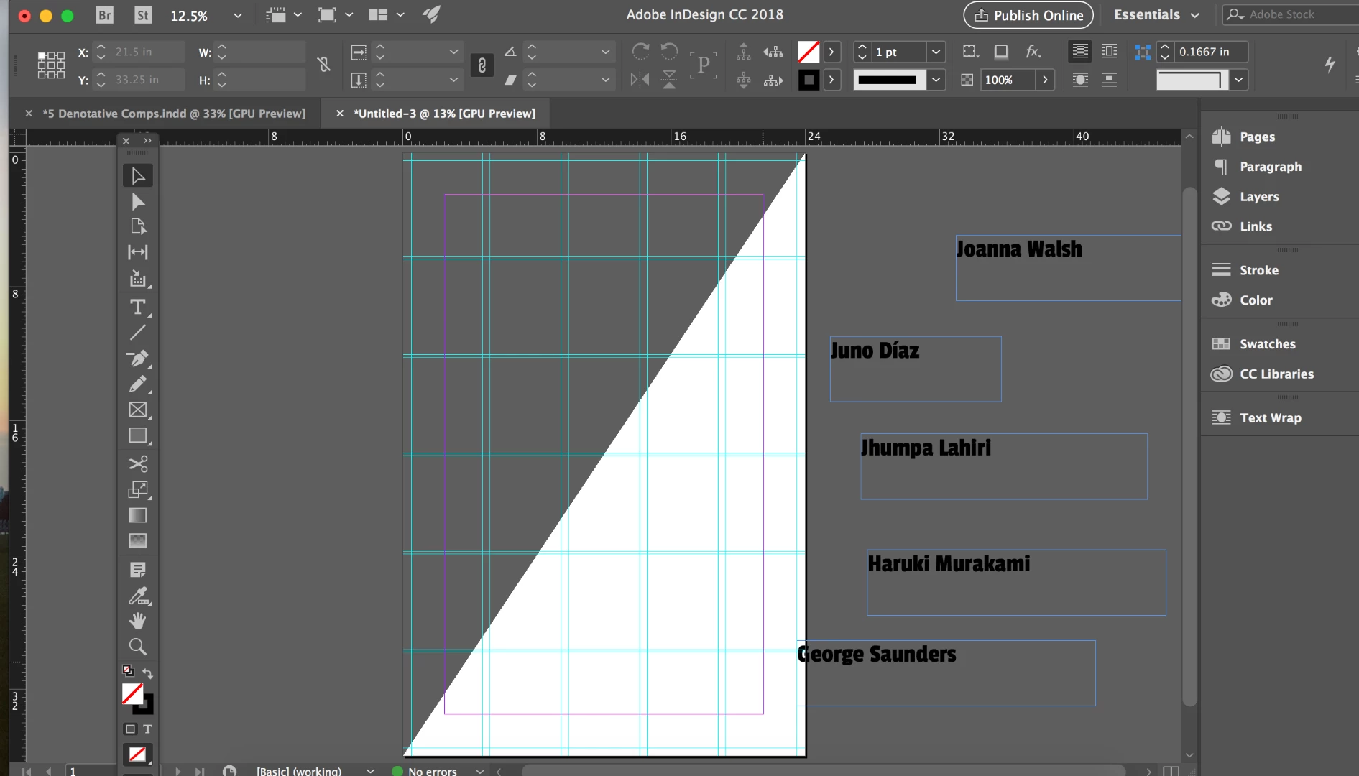The height and width of the screenshot is (776, 1359).
Task: Pick the Line tool
Action: tap(138, 333)
